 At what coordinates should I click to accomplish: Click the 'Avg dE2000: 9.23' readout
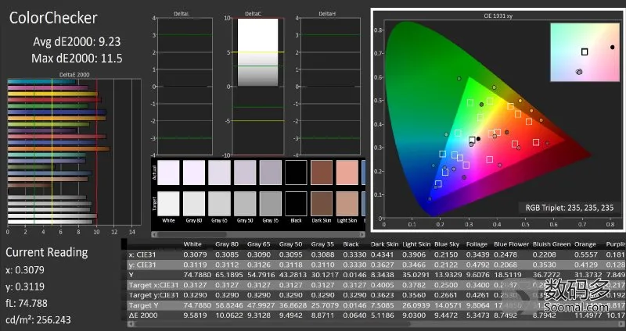pyautogui.click(x=77, y=41)
